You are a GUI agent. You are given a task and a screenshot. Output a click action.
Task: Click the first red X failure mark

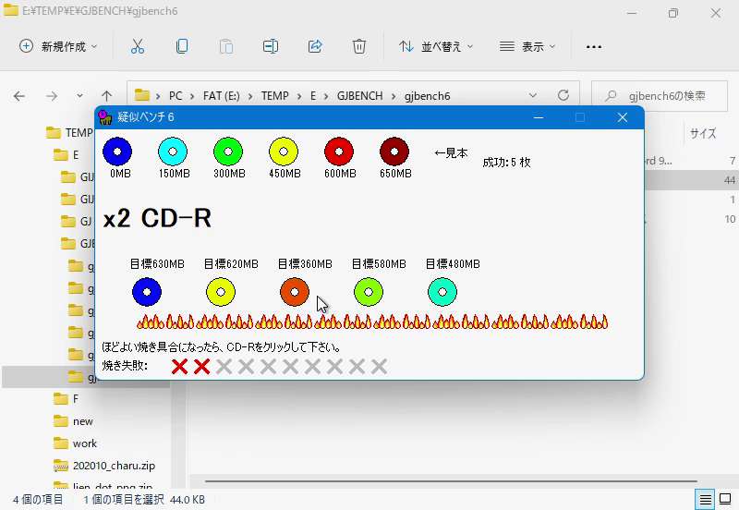[179, 367]
